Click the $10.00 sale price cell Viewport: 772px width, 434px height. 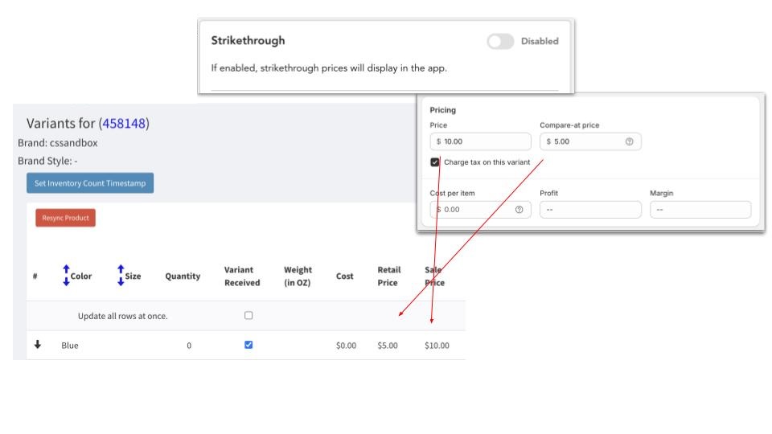pos(437,346)
